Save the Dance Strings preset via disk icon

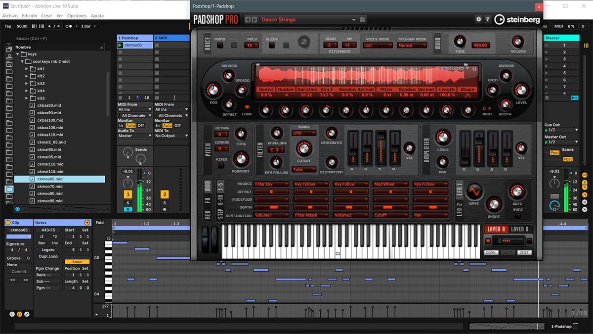pos(363,20)
